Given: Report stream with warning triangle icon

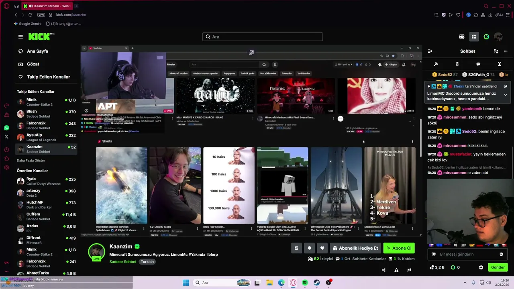Looking at the screenshot, I should pyautogui.click(x=396, y=270).
